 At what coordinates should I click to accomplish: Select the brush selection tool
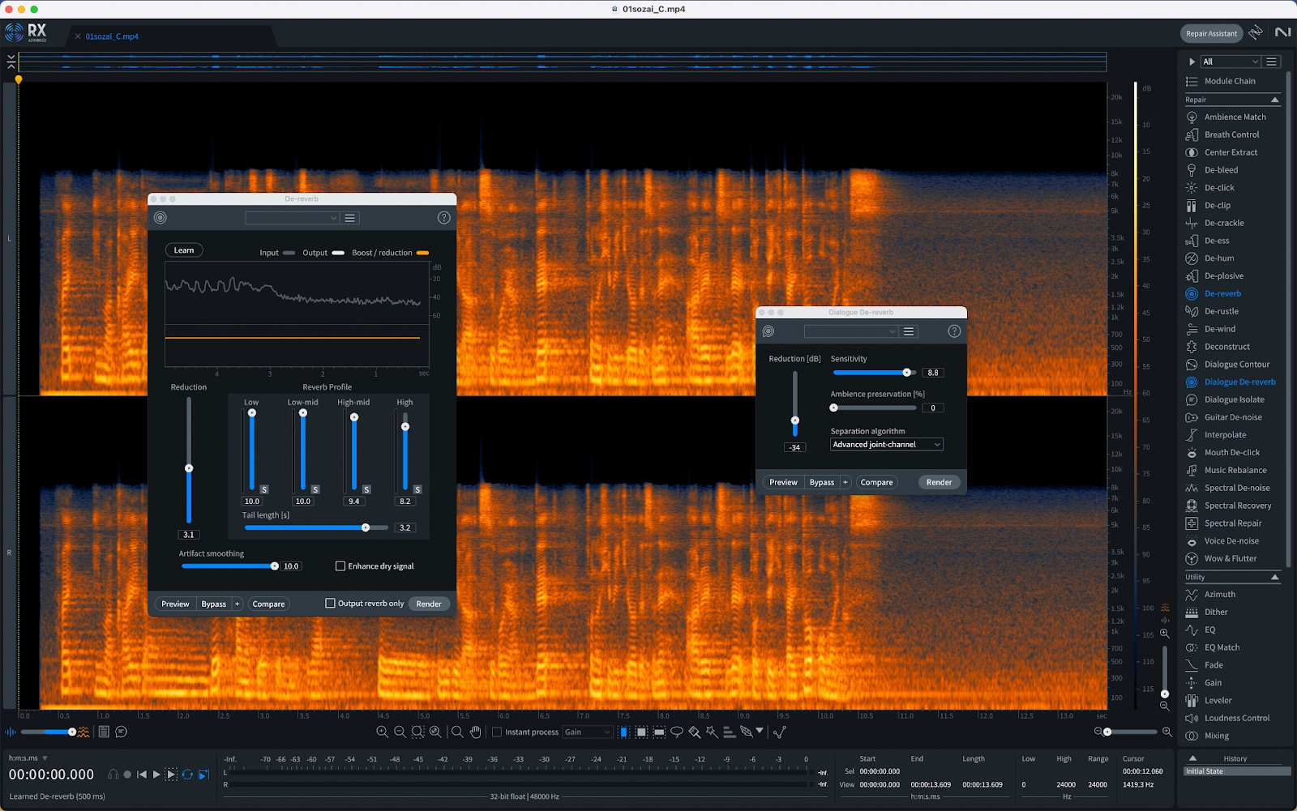point(694,732)
